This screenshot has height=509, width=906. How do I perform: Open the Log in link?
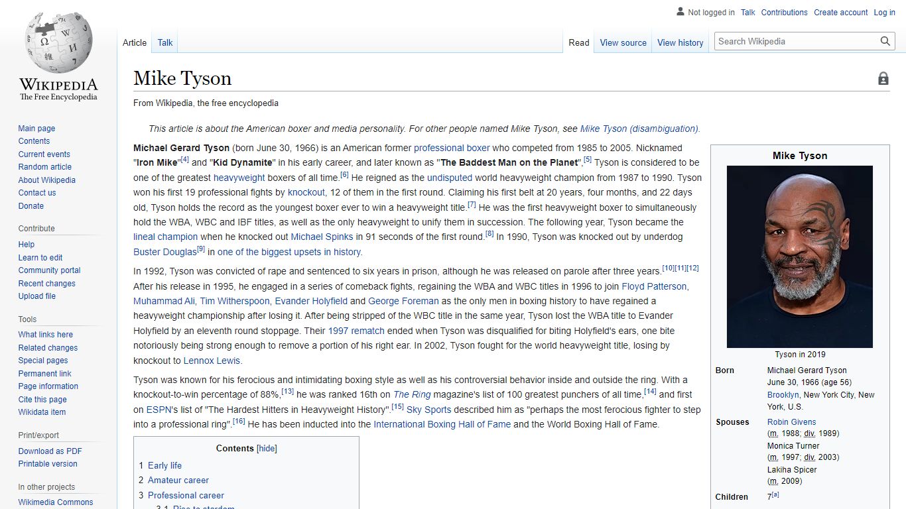(884, 12)
